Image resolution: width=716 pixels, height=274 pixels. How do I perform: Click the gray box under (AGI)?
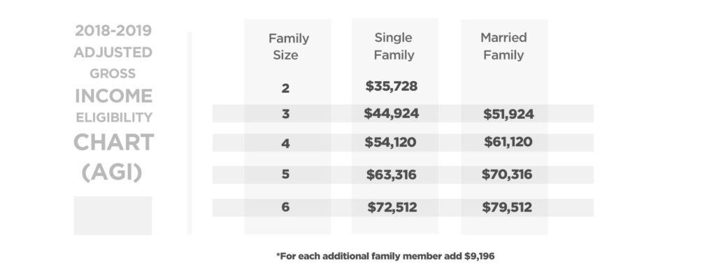coord(113,215)
